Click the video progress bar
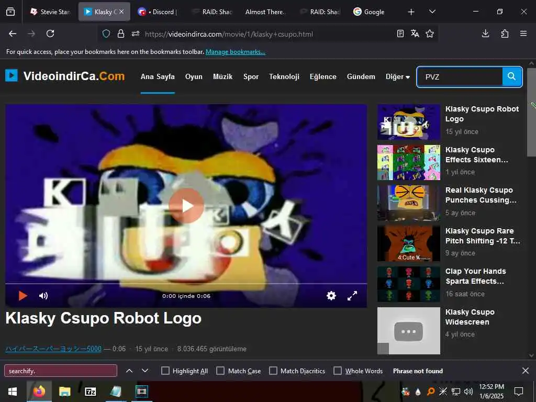 186,283
